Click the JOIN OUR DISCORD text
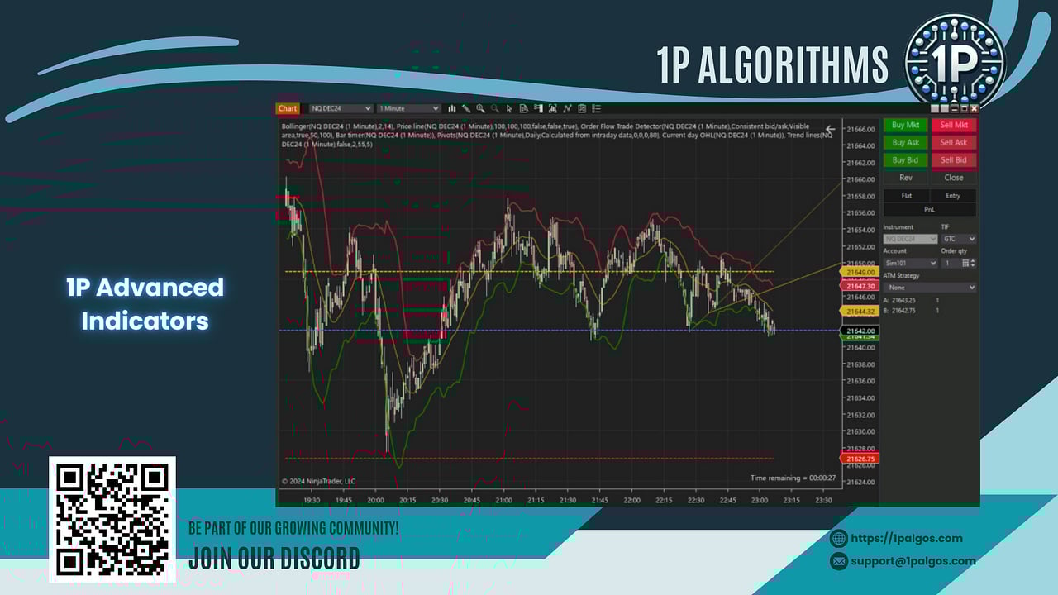1058x595 pixels. point(274,559)
